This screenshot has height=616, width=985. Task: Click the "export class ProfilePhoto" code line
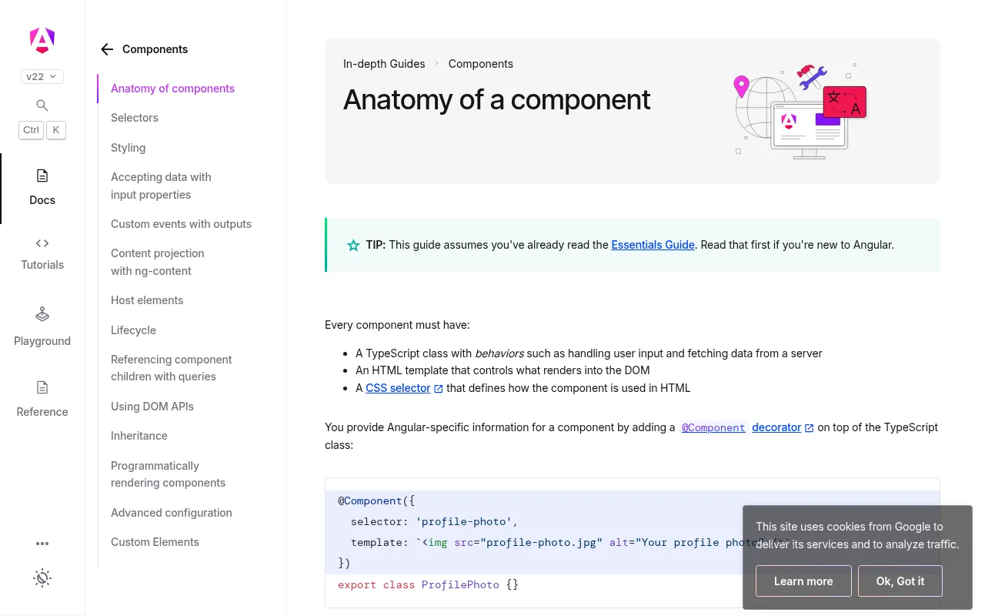coord(428,584)
